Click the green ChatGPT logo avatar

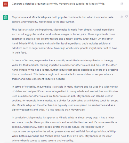[x=6, y=17]
